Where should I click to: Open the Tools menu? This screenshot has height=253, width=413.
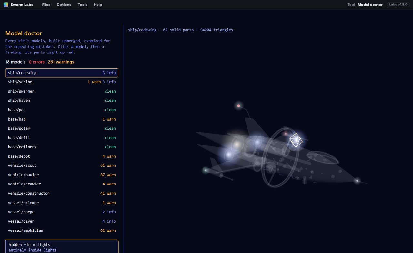click(x=83, y=5)
